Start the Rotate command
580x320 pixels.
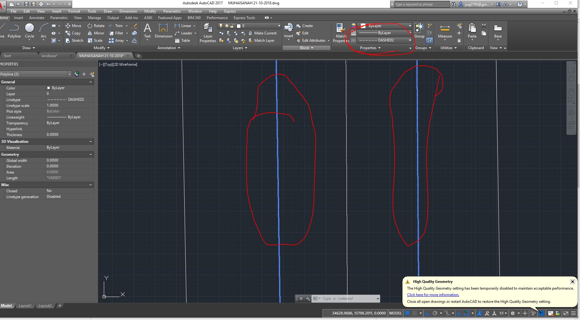(x=96, y=26)
